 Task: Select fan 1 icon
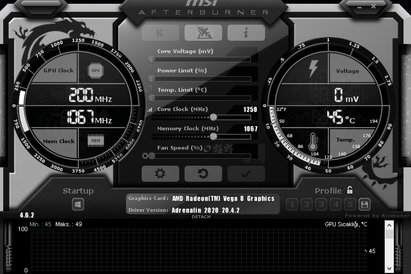pyautogui.click(x=218, y=149)
